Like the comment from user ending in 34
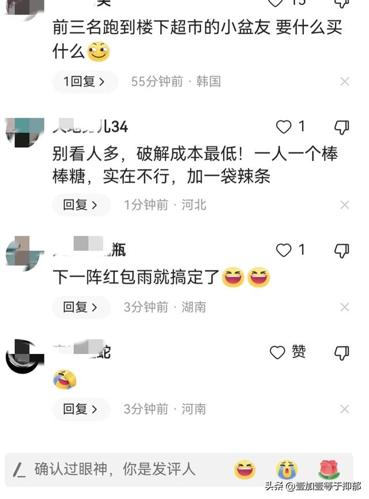369x499 pixels. click(284, 126)
